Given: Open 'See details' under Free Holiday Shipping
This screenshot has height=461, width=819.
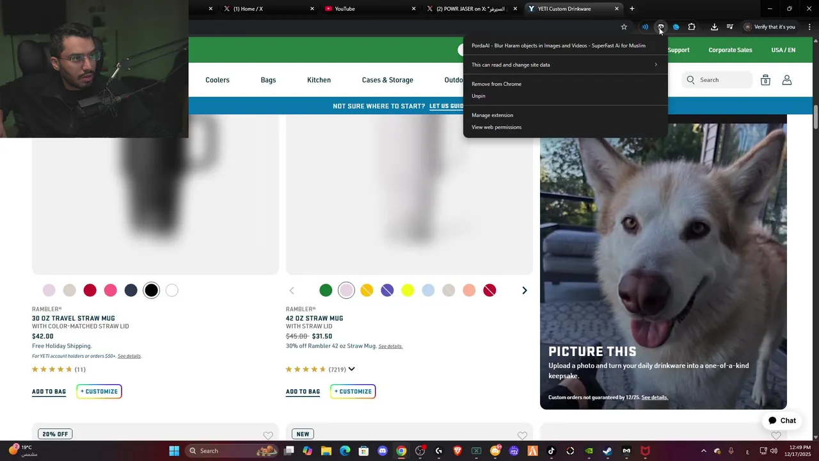Looking at the screenshot, I should [129, 356].
